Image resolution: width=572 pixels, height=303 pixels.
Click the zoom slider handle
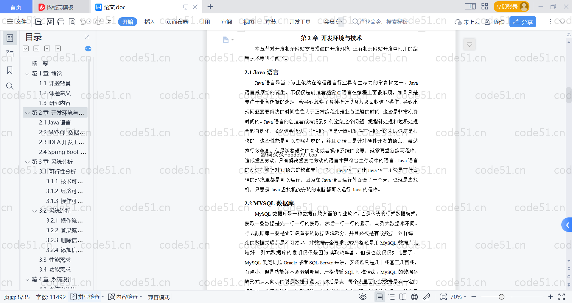coord(501,297)
